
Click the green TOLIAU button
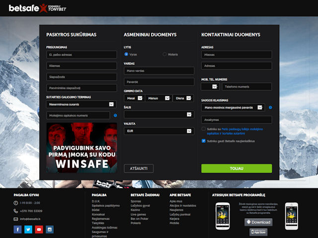click(237, 169)
